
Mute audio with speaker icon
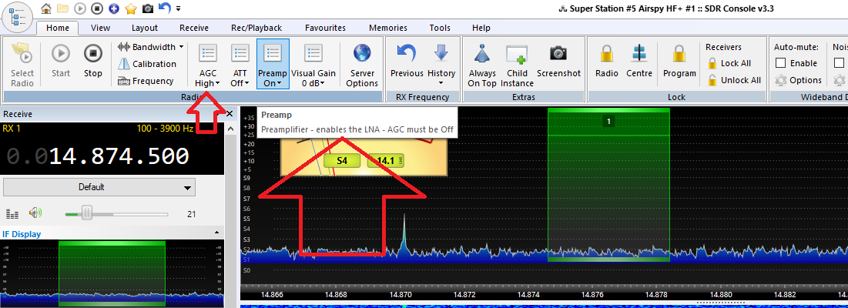point(35,213)
